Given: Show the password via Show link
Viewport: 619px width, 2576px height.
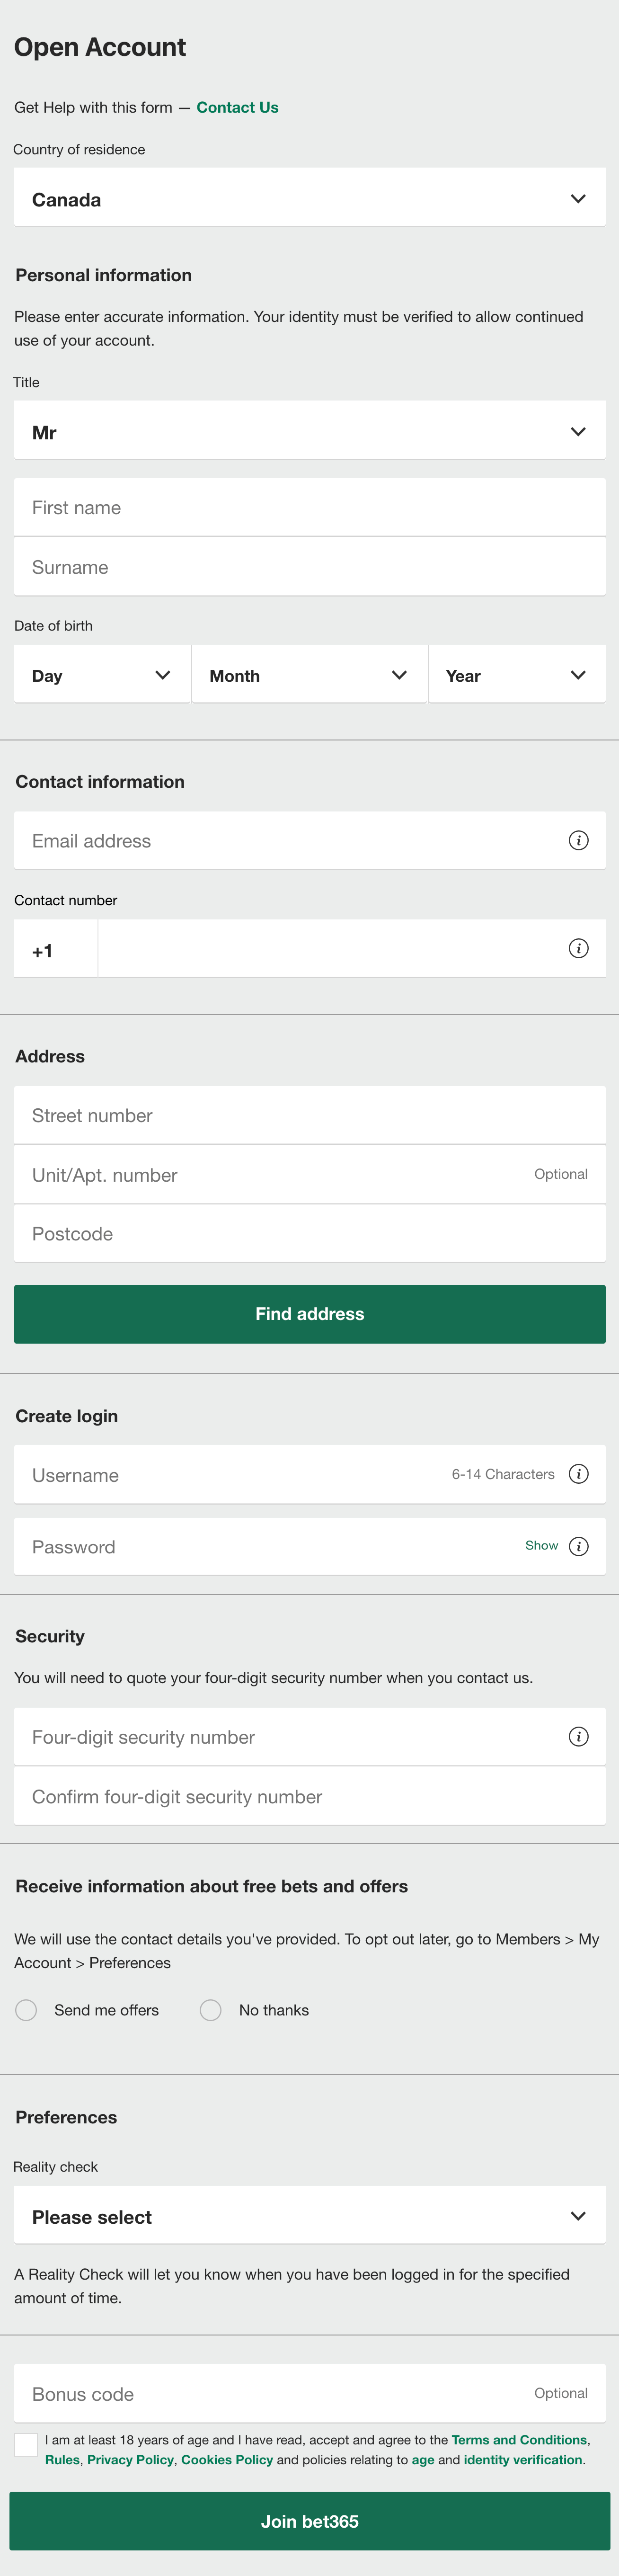Looking at the screenshot, I should [x=541, y=1546].
